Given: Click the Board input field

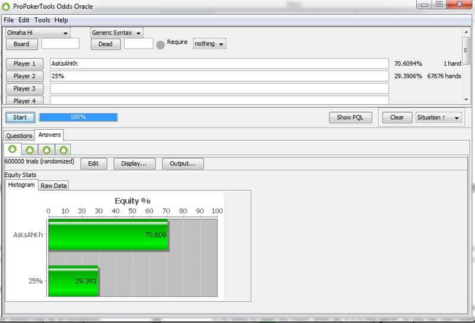Looking at the screenshot, I should coord(61,43).
